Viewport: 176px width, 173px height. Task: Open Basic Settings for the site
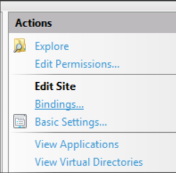[x=71, y=122]
